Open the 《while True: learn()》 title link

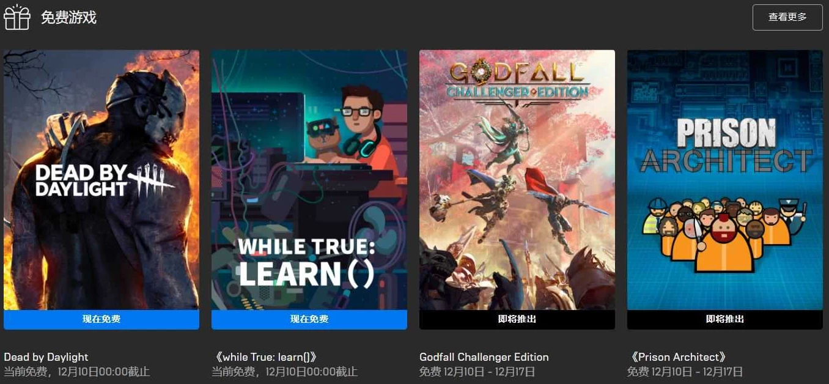click(266, 357)
